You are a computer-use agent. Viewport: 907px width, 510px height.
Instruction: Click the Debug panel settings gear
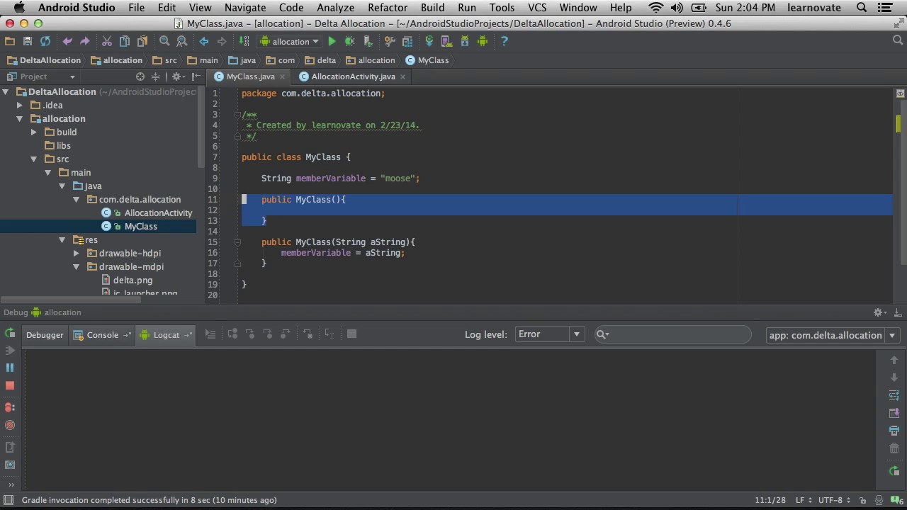click(x=878, y=312)
